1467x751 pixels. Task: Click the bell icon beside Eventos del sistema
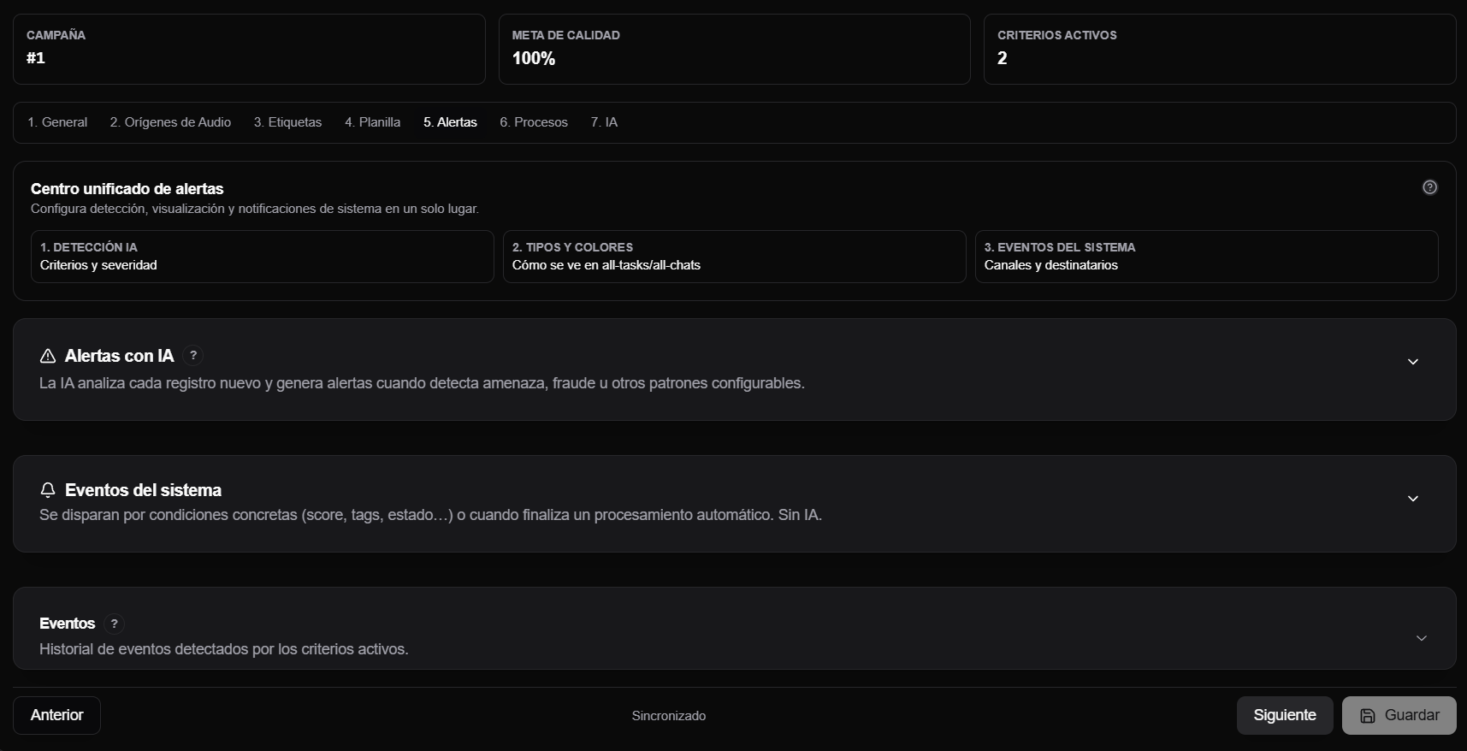coord(48,490)
